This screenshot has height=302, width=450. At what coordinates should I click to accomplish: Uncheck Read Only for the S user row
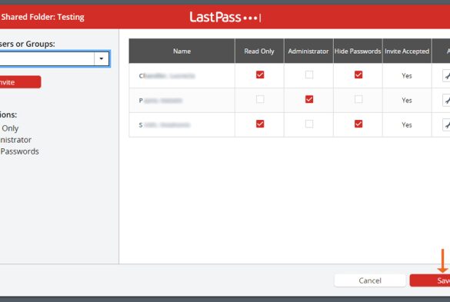tap(260, 124)
